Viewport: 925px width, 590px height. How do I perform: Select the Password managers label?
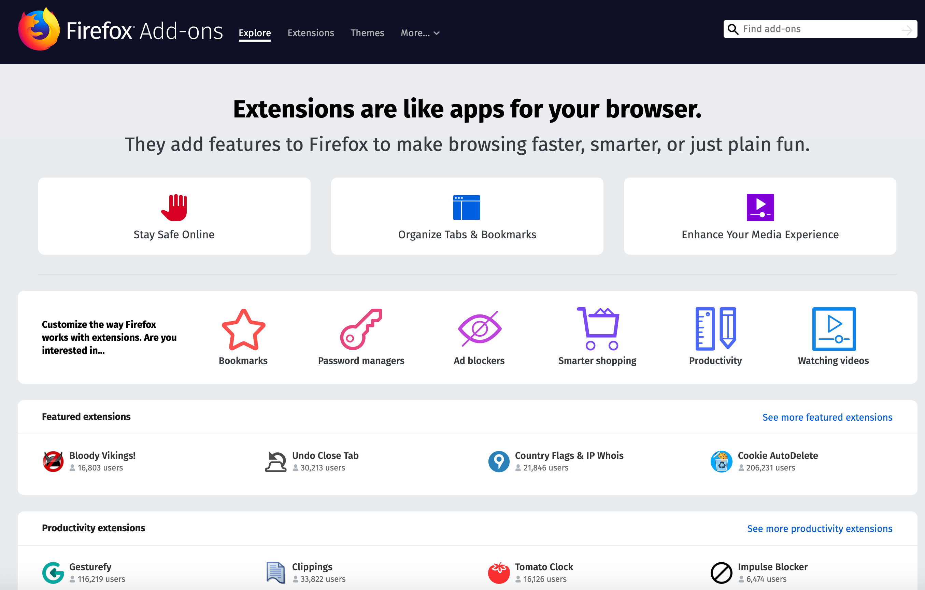[361, 361]
